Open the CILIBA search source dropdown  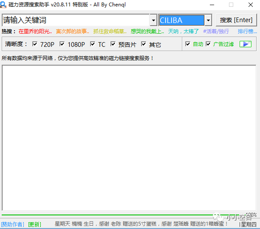(x=208, y=20)
